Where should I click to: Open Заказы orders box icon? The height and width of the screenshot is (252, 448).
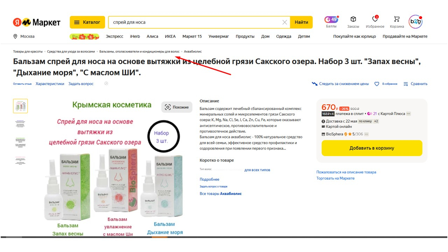[x=353, y=19]
